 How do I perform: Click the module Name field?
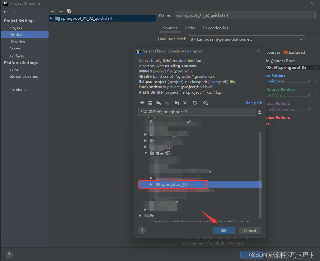245,15
